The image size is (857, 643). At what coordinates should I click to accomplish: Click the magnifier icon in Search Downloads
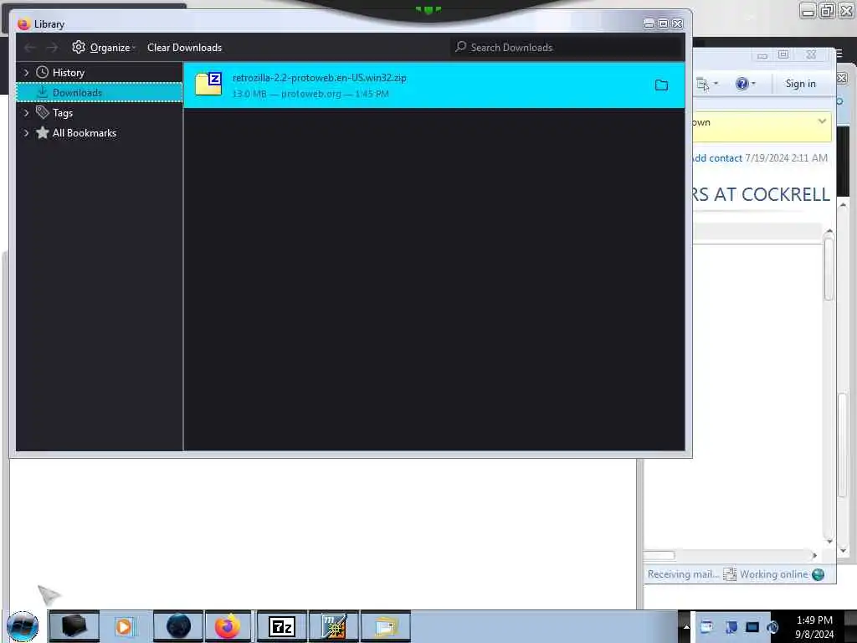[461, 47]
